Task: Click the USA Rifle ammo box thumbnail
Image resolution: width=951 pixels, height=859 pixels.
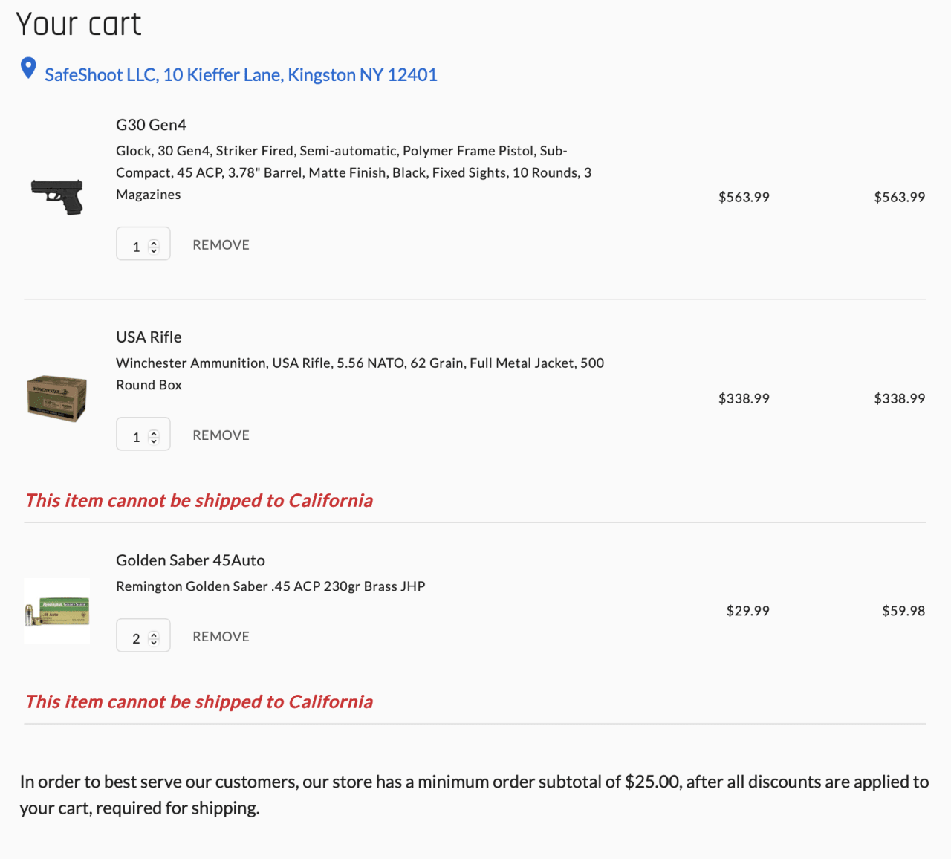Action: point(56,398)
